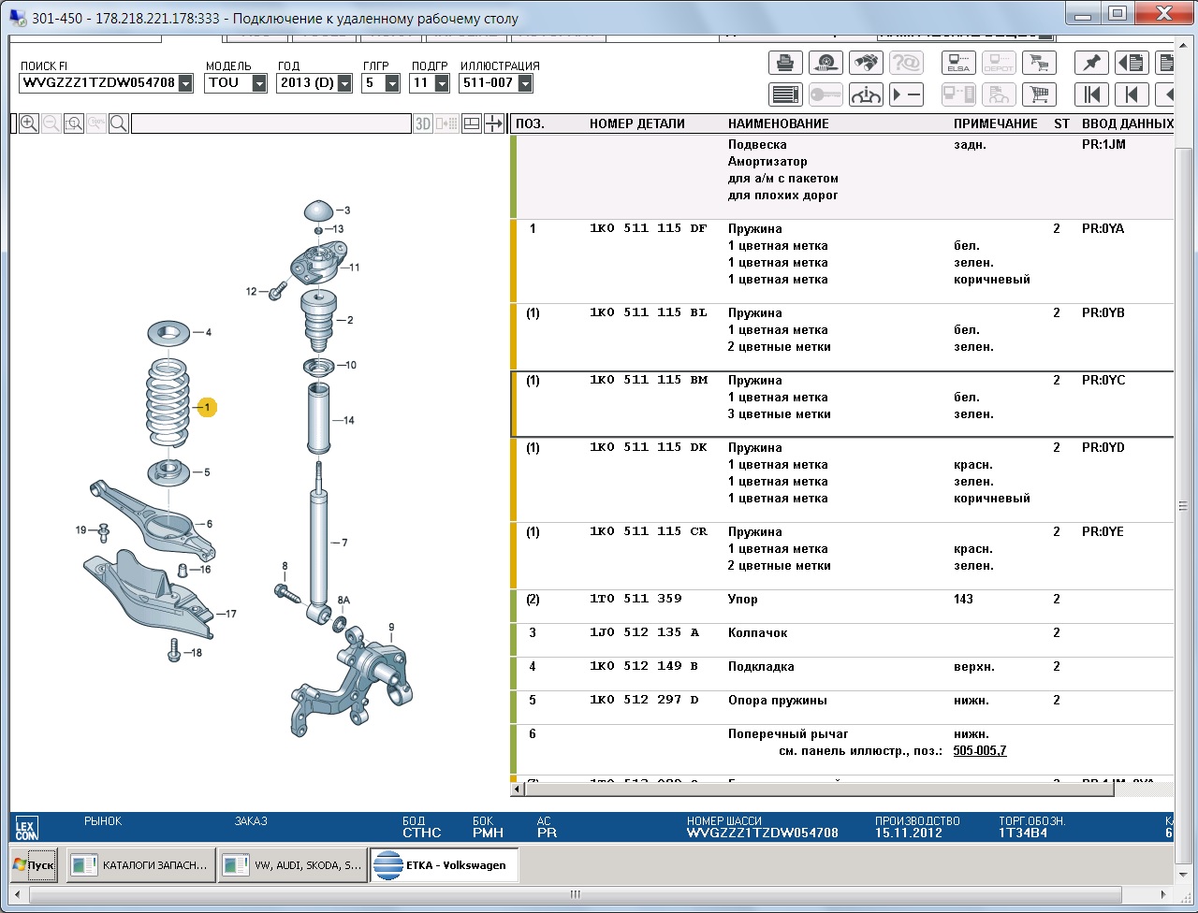Click chassis number in status bar
1198x913 pixels.
tap(762, 833)
